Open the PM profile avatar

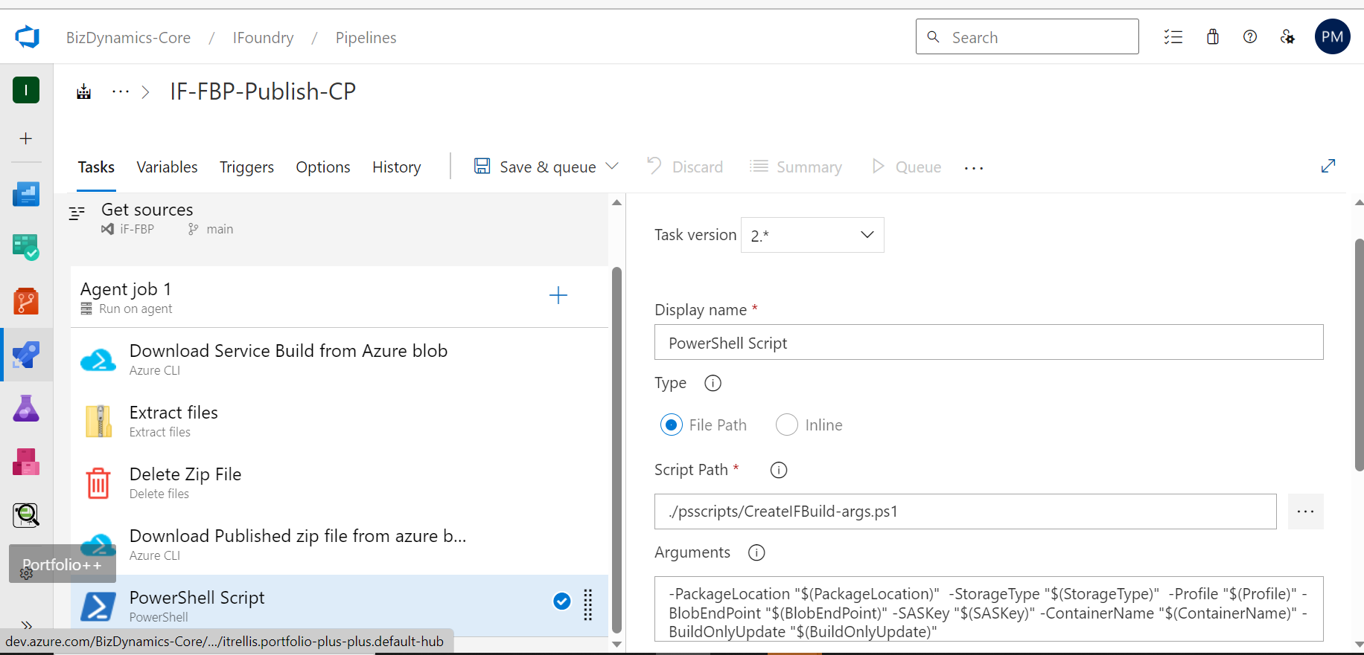(x=1333, y=36)
